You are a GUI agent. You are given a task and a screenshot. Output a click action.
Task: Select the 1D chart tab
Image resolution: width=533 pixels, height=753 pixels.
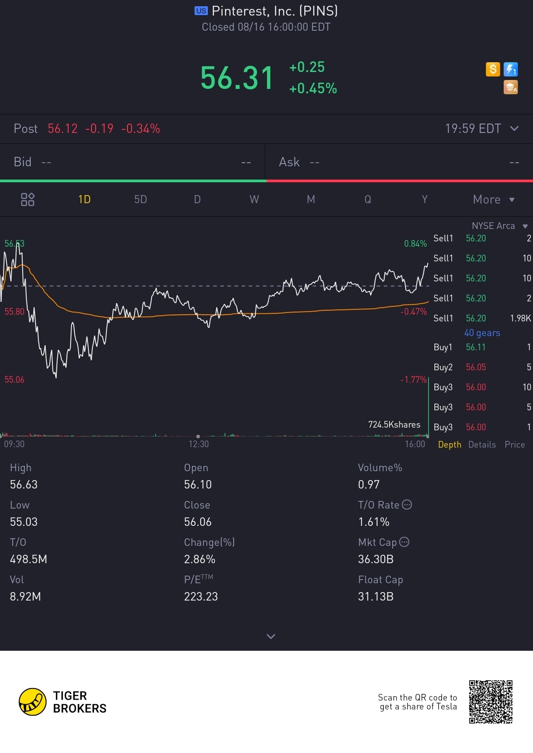pos(84,200)
